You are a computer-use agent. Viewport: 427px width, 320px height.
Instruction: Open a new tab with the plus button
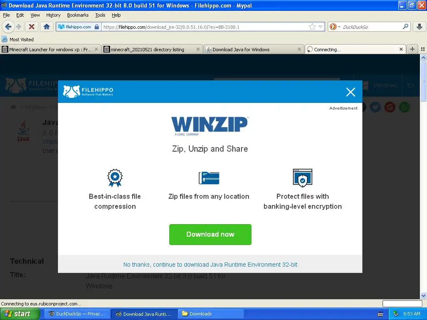[412, 49]
